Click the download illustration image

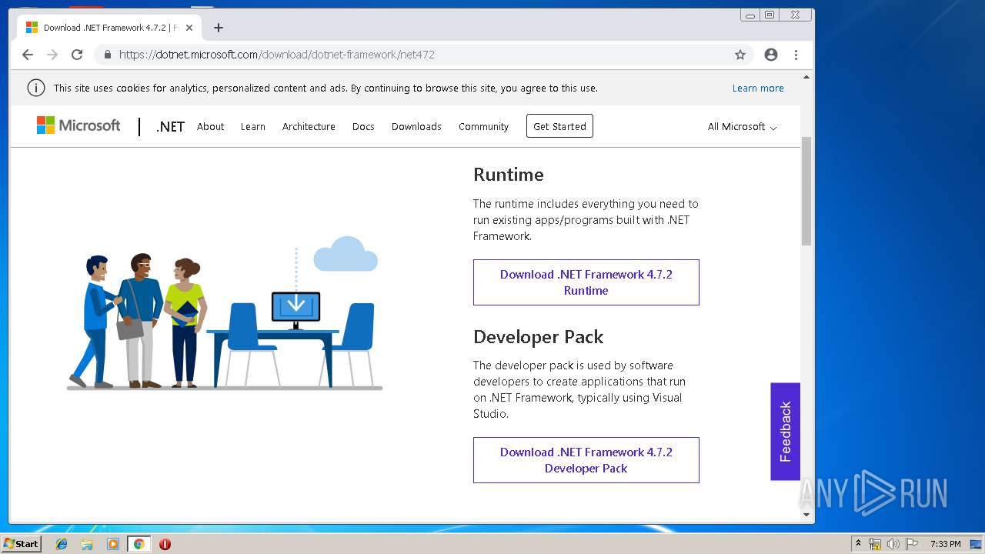click(224, 313)
